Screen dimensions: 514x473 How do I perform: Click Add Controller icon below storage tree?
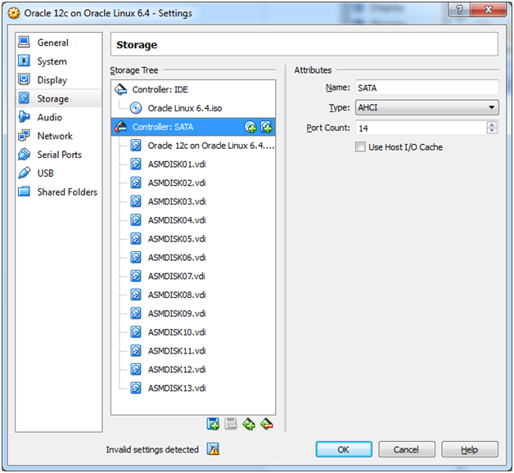[x=213, y=424]
